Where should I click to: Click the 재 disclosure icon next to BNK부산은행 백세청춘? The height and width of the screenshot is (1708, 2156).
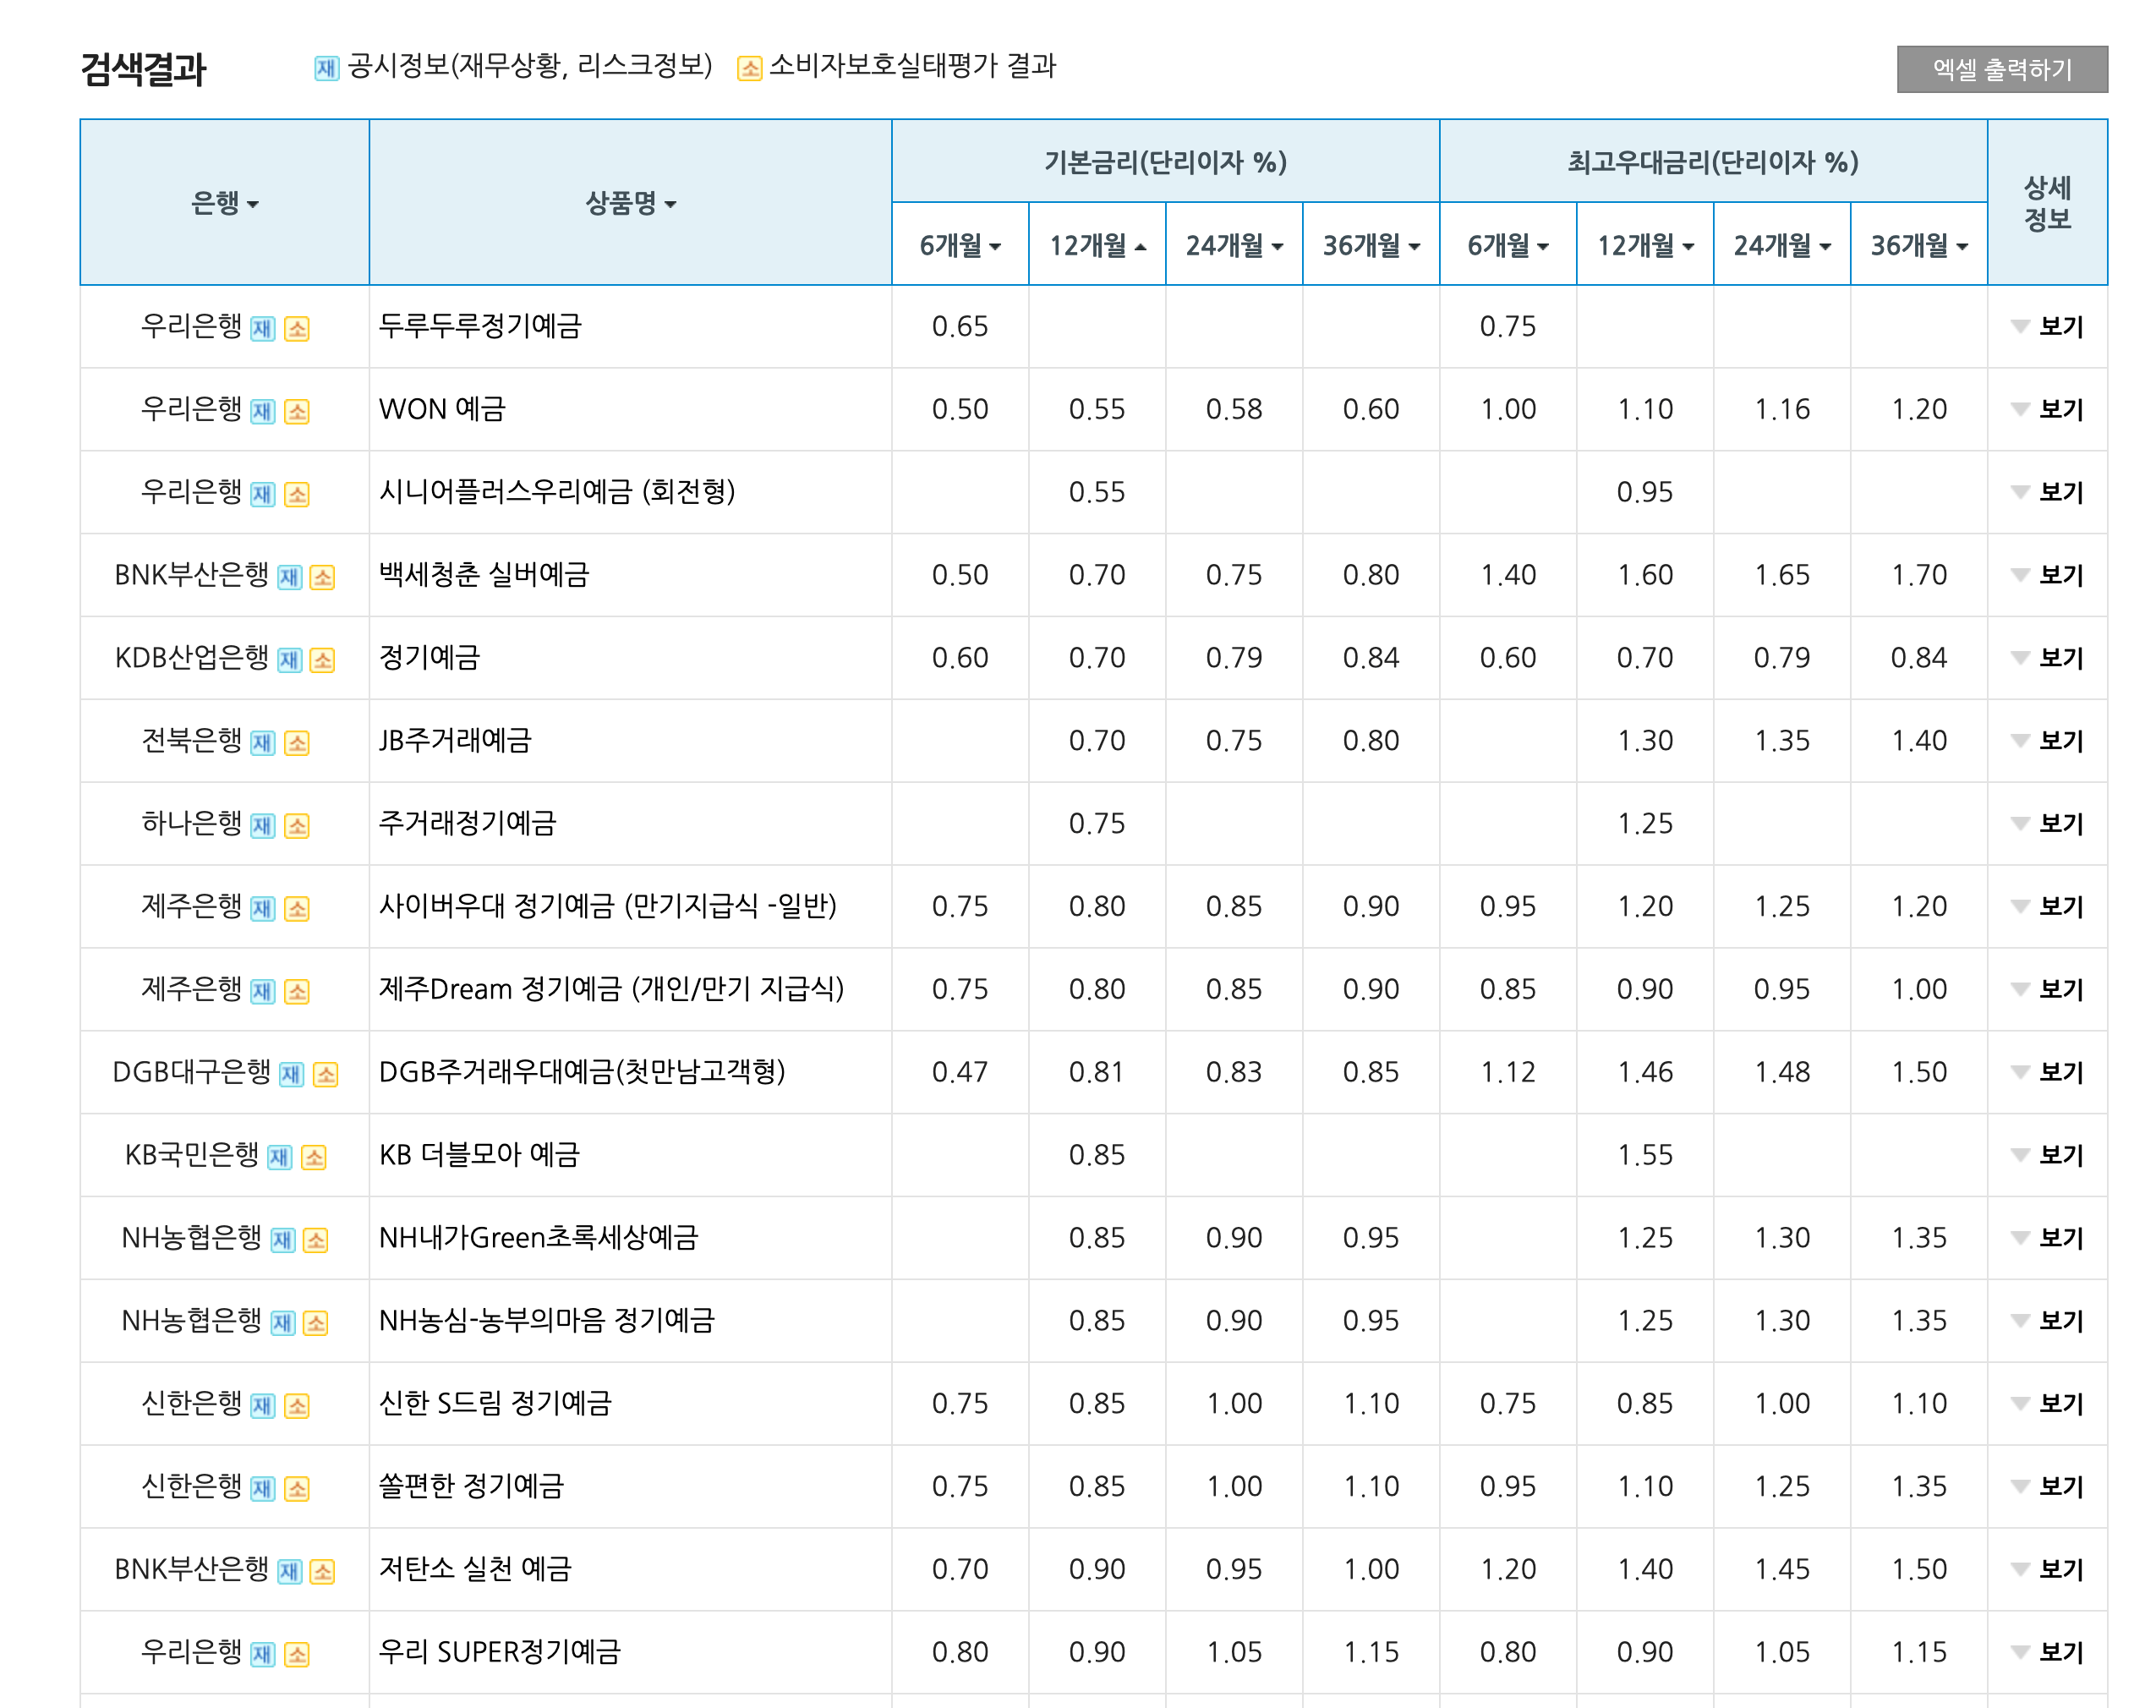tap(289, 577)
